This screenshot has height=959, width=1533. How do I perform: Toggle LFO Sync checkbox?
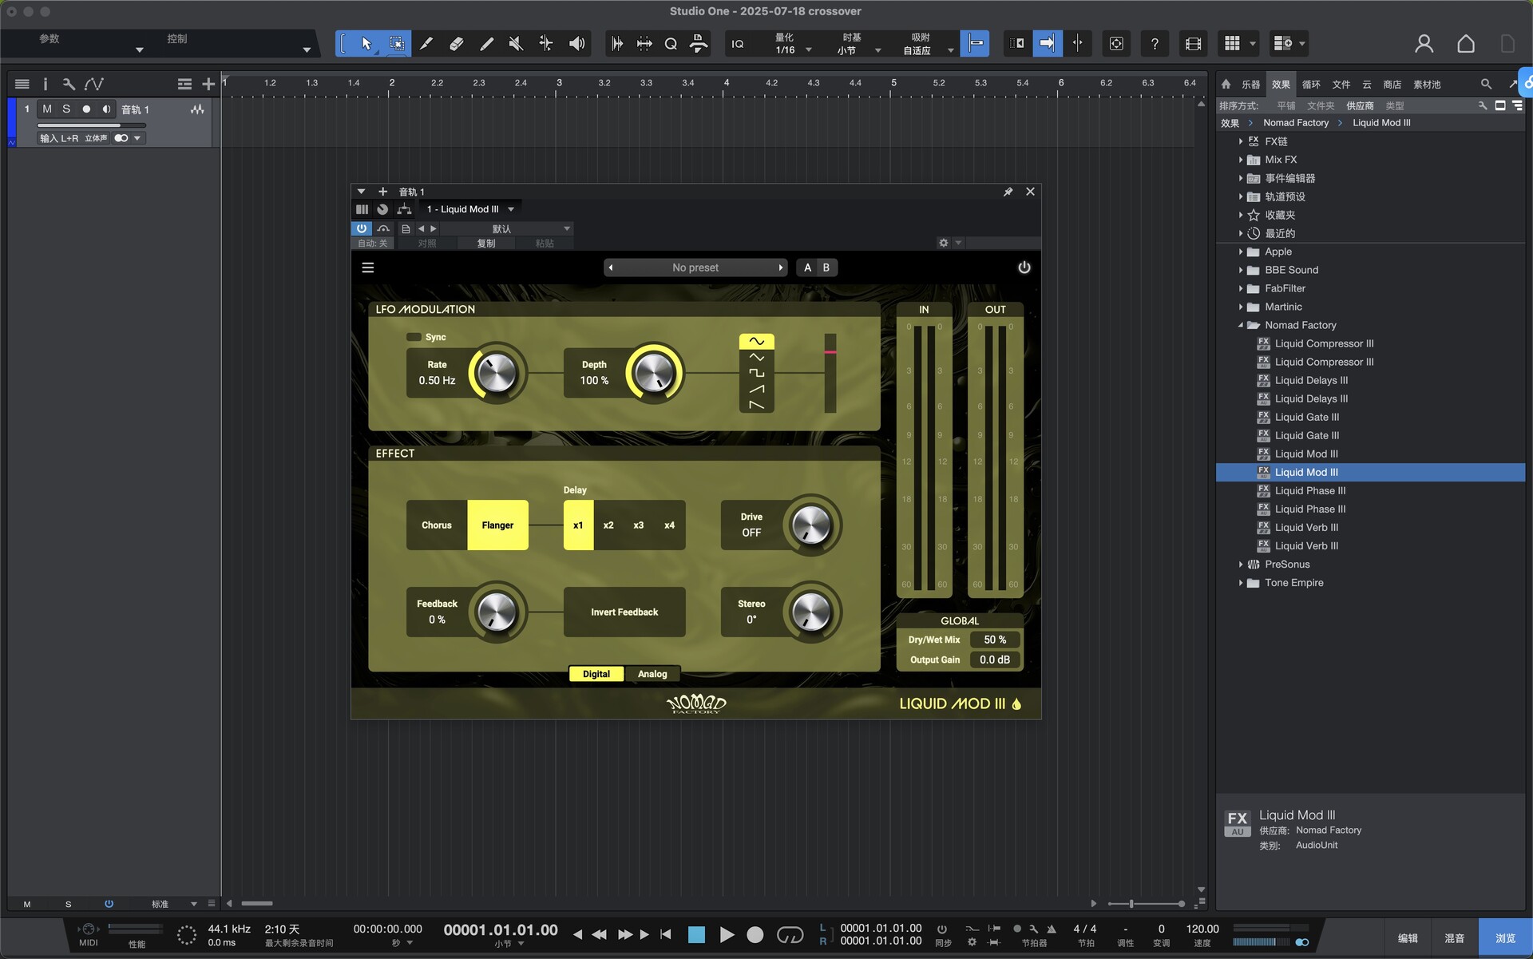coord(414,337)
